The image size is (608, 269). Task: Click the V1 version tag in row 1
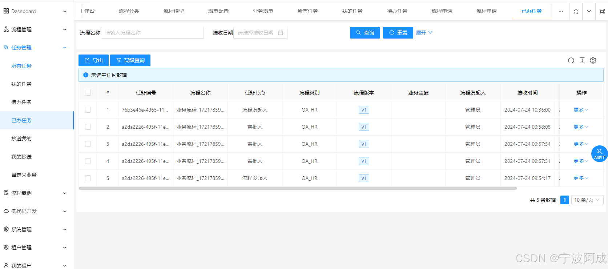point(364,110)
